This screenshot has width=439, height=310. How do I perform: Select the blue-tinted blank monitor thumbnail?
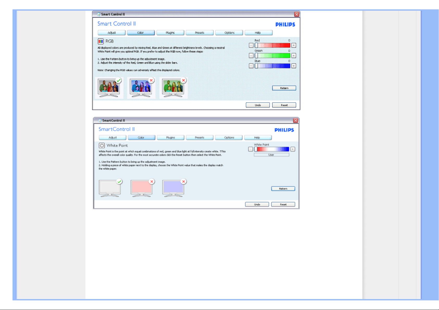tap(173, 188)
